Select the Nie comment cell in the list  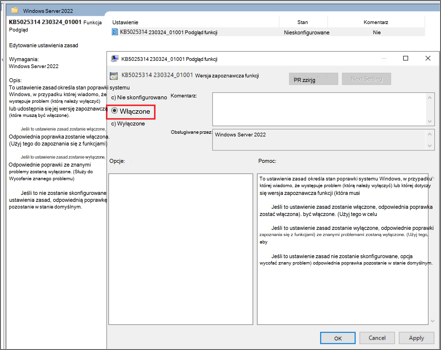click(x=377, y=32)
